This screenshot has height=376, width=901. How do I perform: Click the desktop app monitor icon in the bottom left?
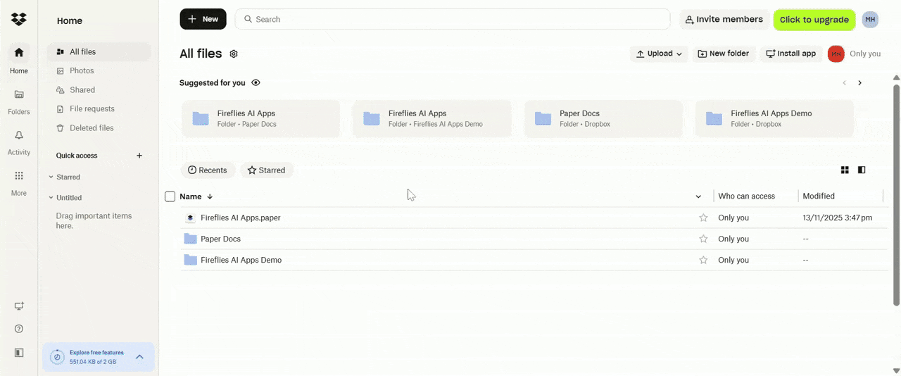(19, 306)
